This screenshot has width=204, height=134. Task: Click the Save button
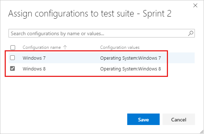click(x=143, y=119)
